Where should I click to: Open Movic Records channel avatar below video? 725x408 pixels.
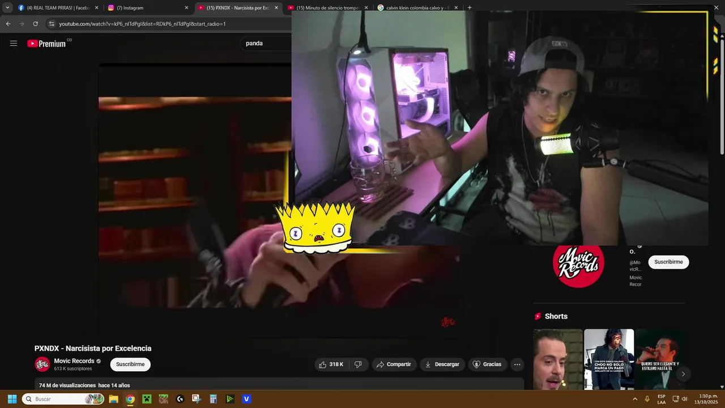click(42, 364)
